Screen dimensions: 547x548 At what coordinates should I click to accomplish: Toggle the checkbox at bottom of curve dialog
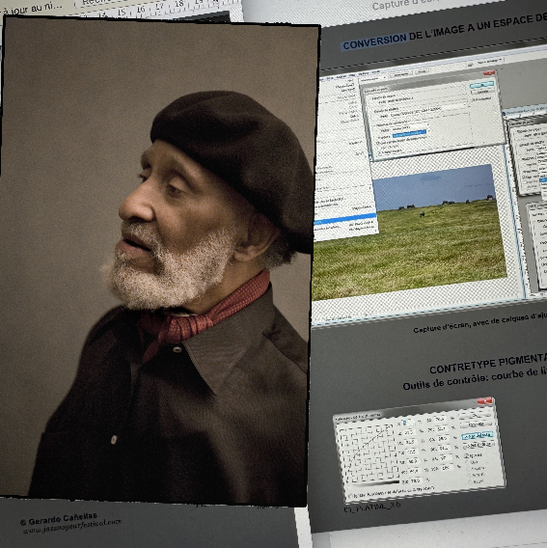[350, 496]
